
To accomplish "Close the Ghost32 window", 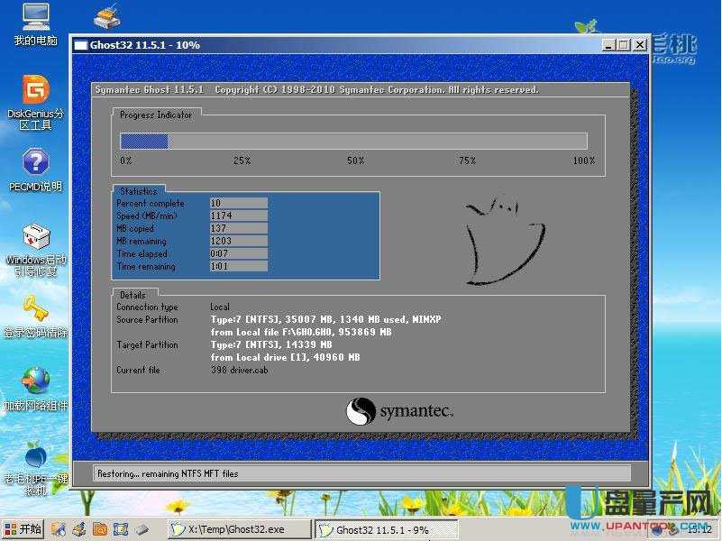I will click(x=640, y=45).
